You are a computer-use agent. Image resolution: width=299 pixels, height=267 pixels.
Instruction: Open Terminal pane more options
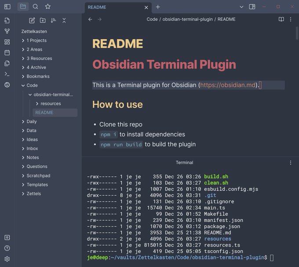pyautogui.click(x=290, y=163)
